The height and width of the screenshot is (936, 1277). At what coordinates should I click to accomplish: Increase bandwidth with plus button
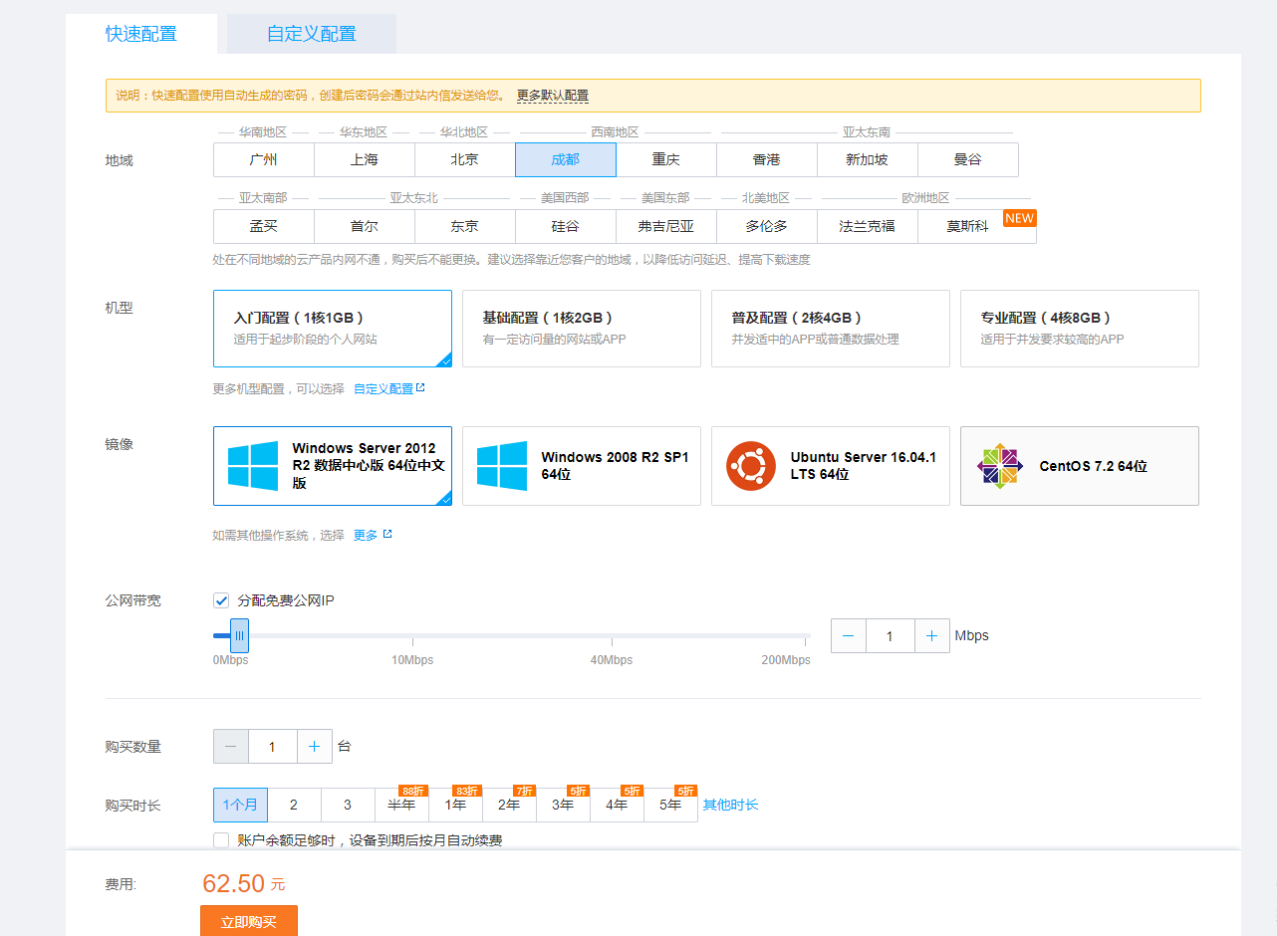pos(931,635)
